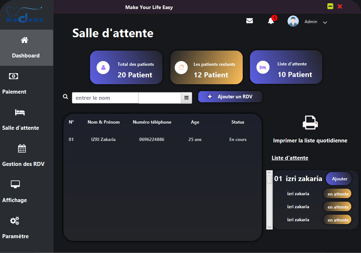The width and height of the screenshot is (361, 253).
Task: Open notifications bell with red badge
Action: (271, 21)
